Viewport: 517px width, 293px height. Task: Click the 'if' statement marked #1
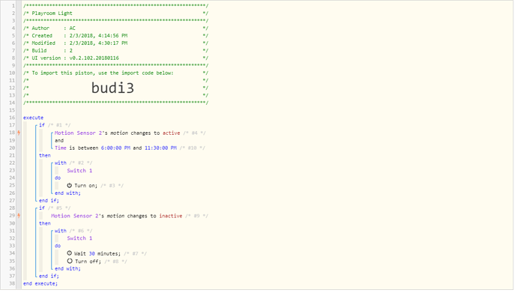click(42, 125)
